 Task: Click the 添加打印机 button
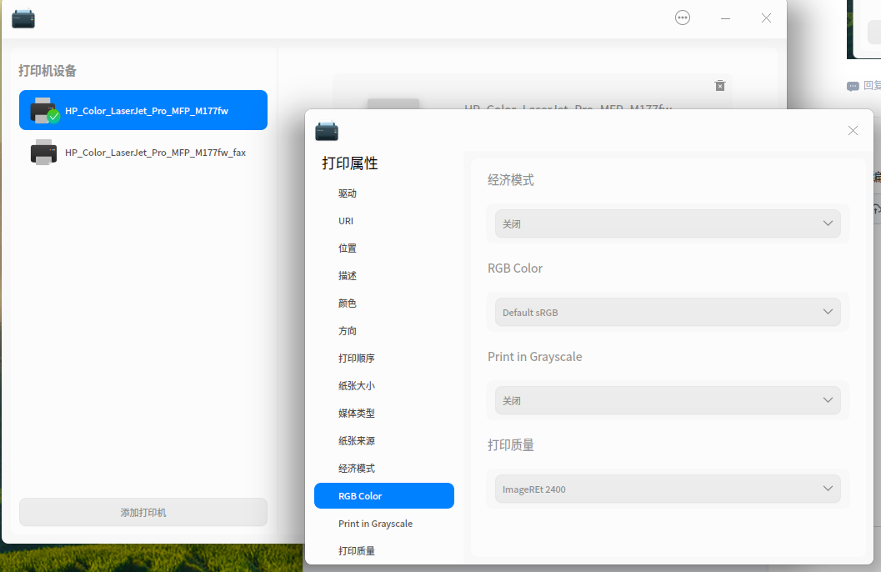(x=143, y=512)
